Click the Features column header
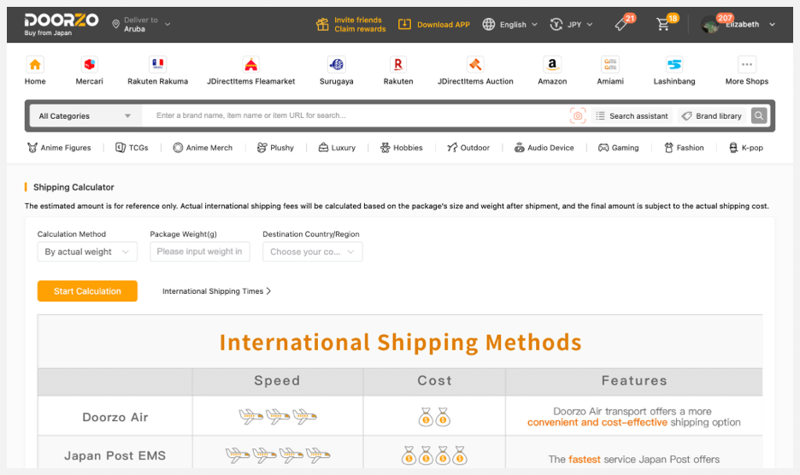 tap(634, 381)
